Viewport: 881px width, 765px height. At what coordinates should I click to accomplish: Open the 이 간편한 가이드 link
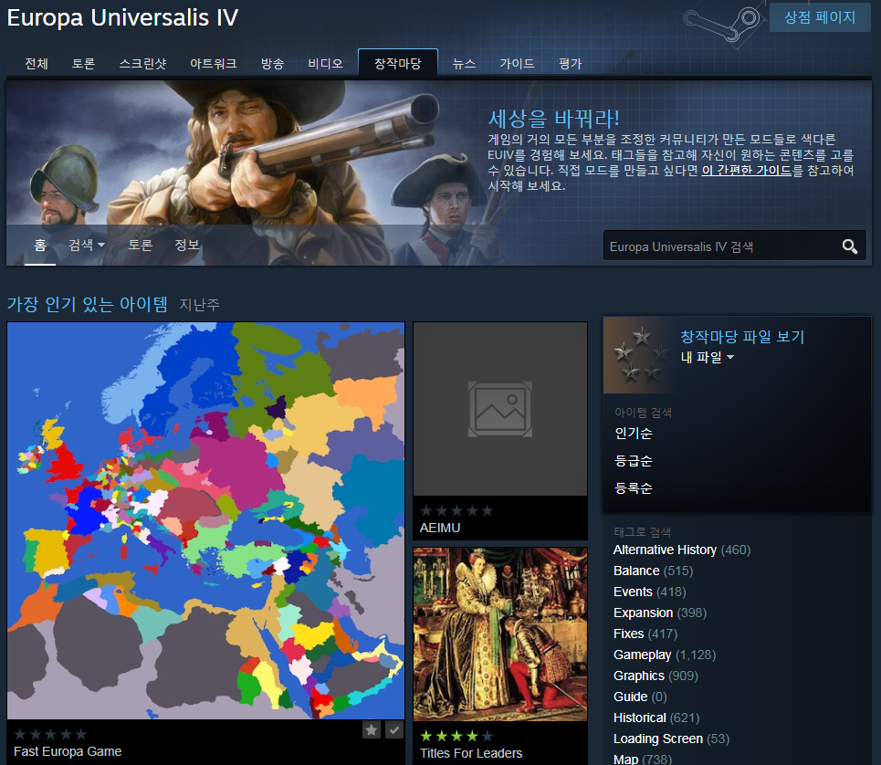pos(747,170)
